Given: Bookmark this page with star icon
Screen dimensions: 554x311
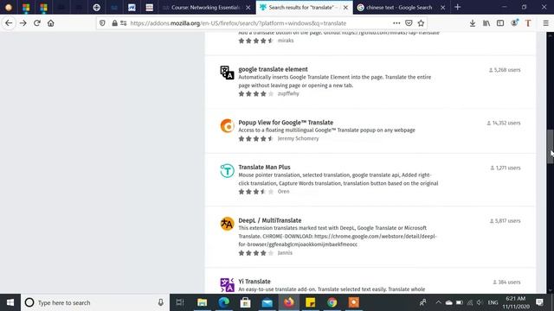Looking at the screenshot, I should (421, 23).
